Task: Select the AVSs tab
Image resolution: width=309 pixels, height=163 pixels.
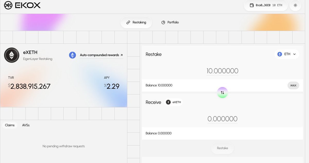Action: tap(26, 125)
